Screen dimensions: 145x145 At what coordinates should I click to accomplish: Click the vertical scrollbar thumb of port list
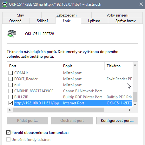point(135,97)
